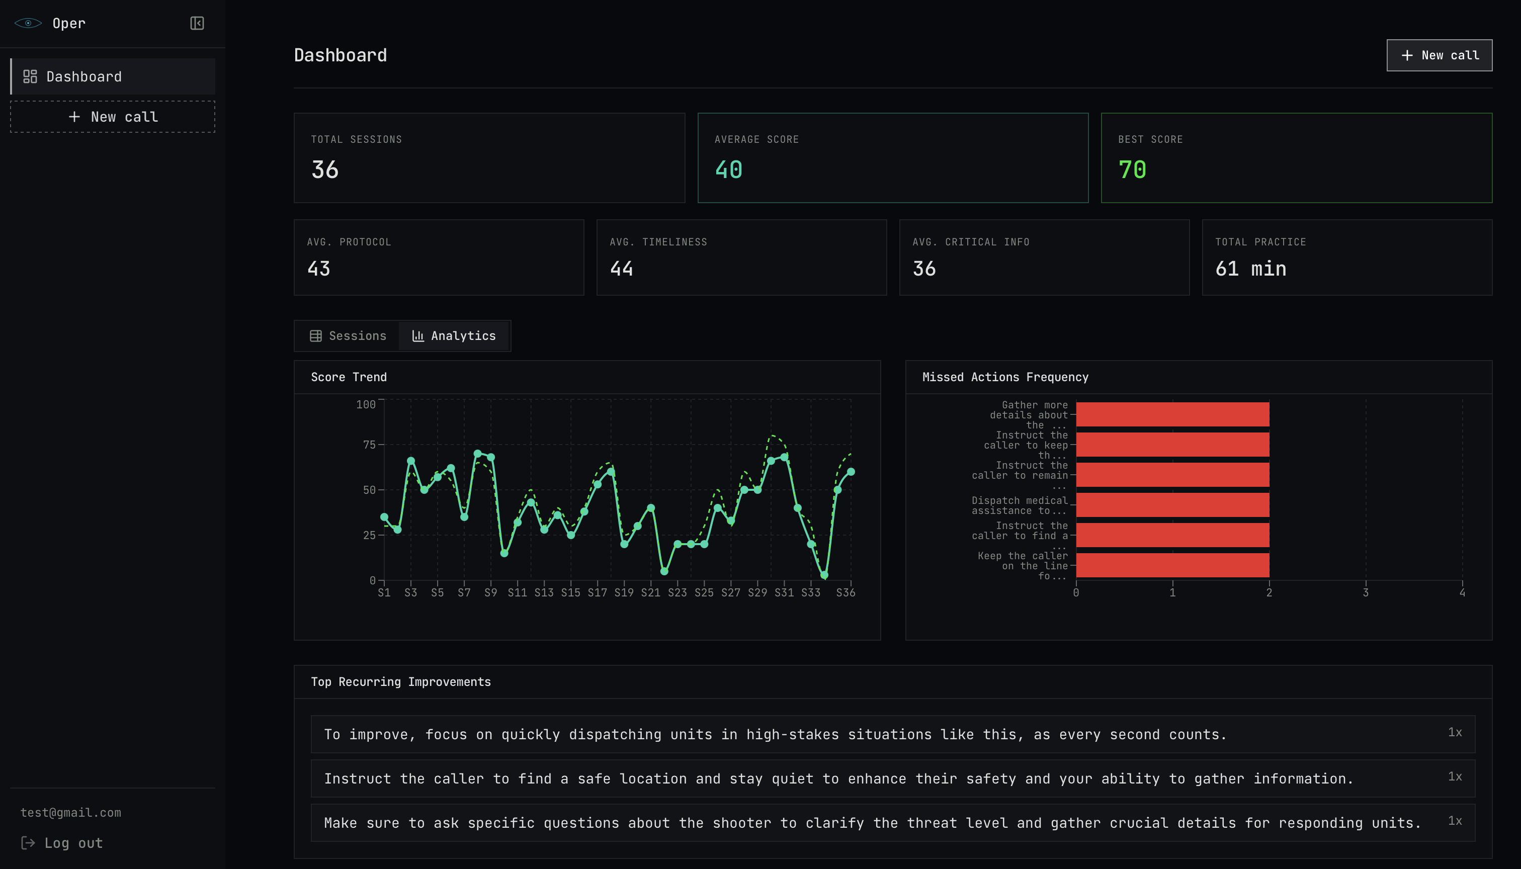This screenshot has width=1521, height=869.
Task: Click the red 'Gather more details' bar
Action: 1172,414
